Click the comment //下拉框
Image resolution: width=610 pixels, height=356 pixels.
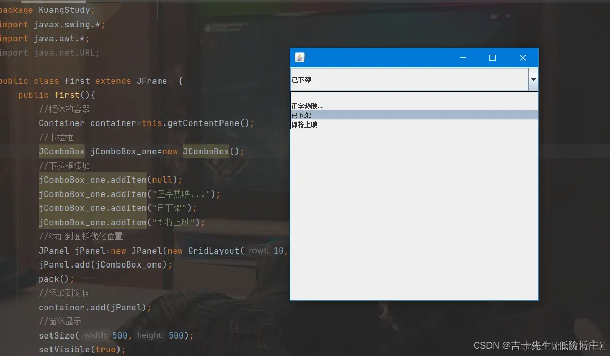56,137
